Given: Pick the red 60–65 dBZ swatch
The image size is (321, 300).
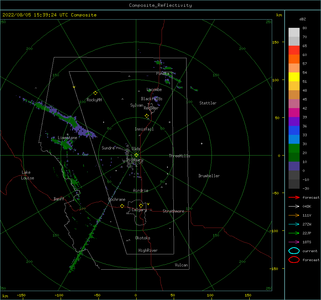Looking at the screenshot, I should tap(294, 50).
